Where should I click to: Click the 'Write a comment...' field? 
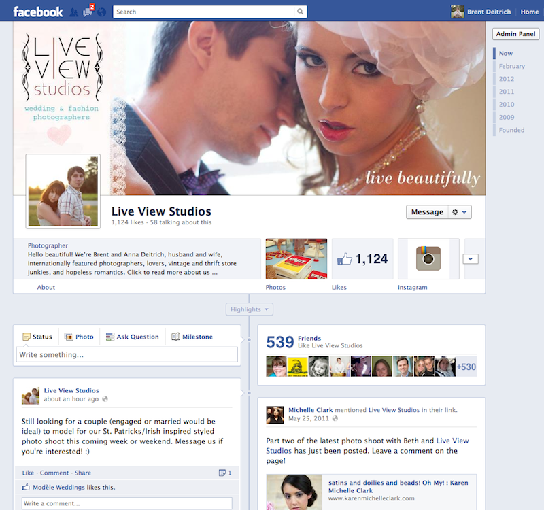click(x=127, y=503)
